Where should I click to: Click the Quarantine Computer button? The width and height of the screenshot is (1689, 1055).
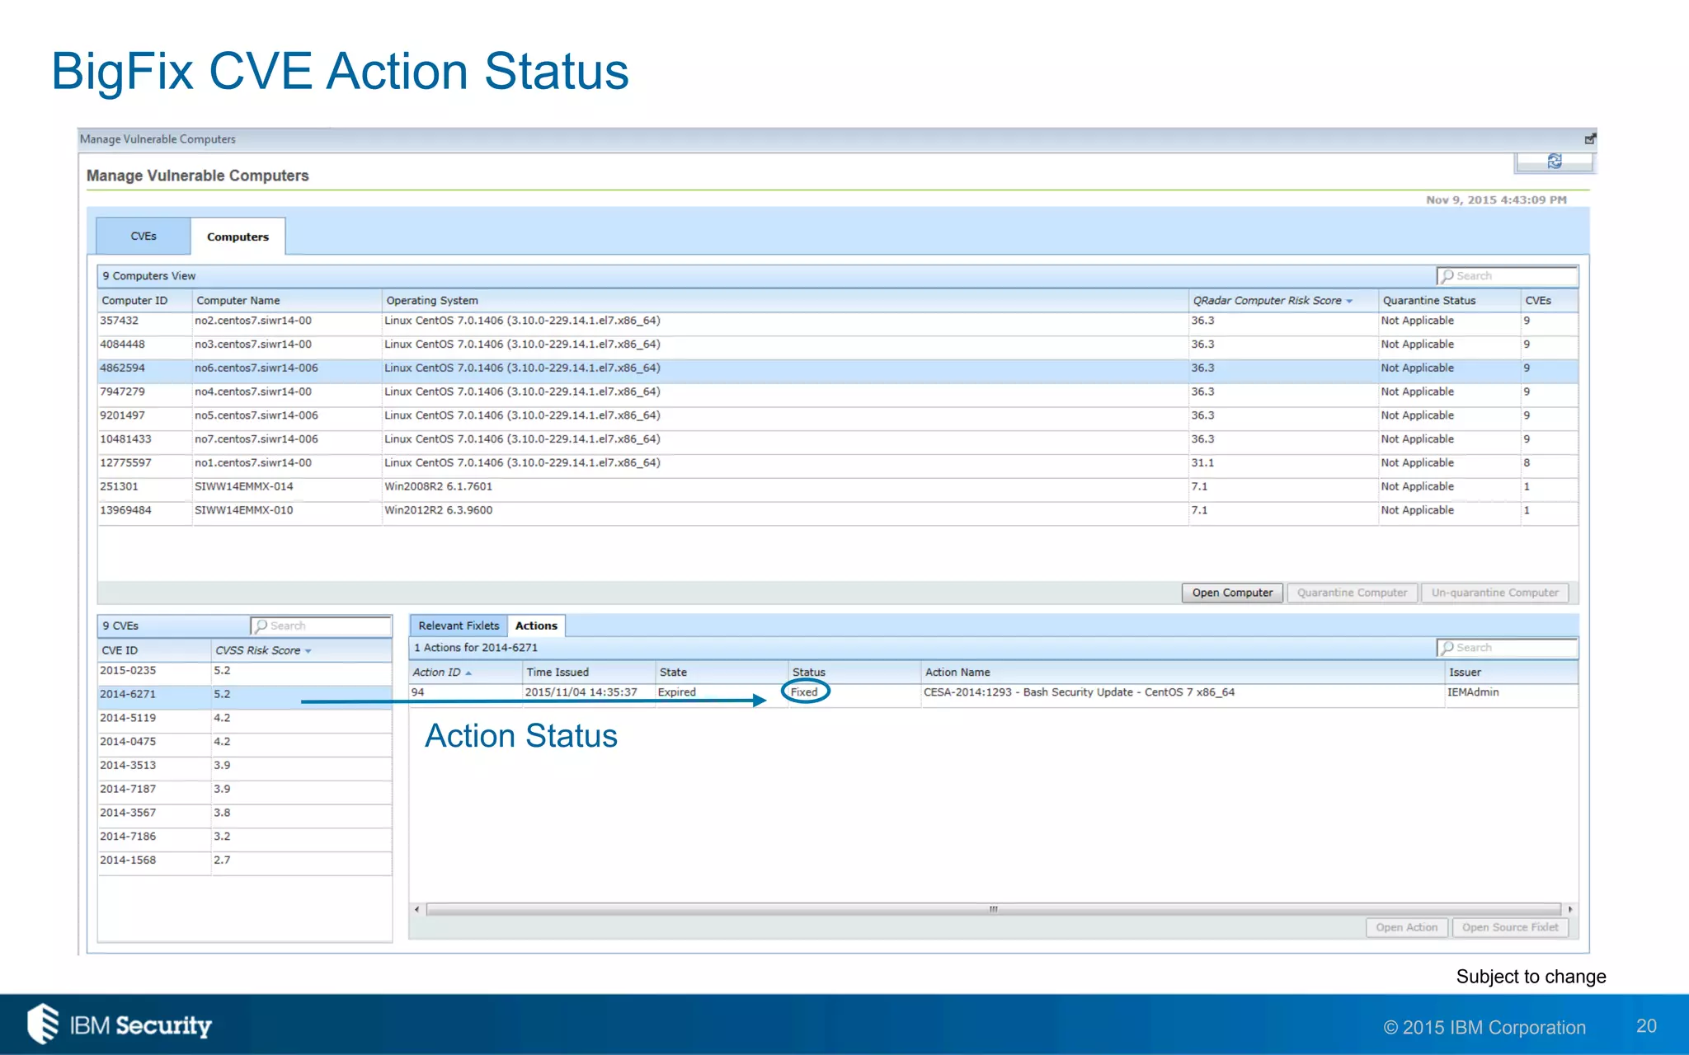pos(1353,593)
